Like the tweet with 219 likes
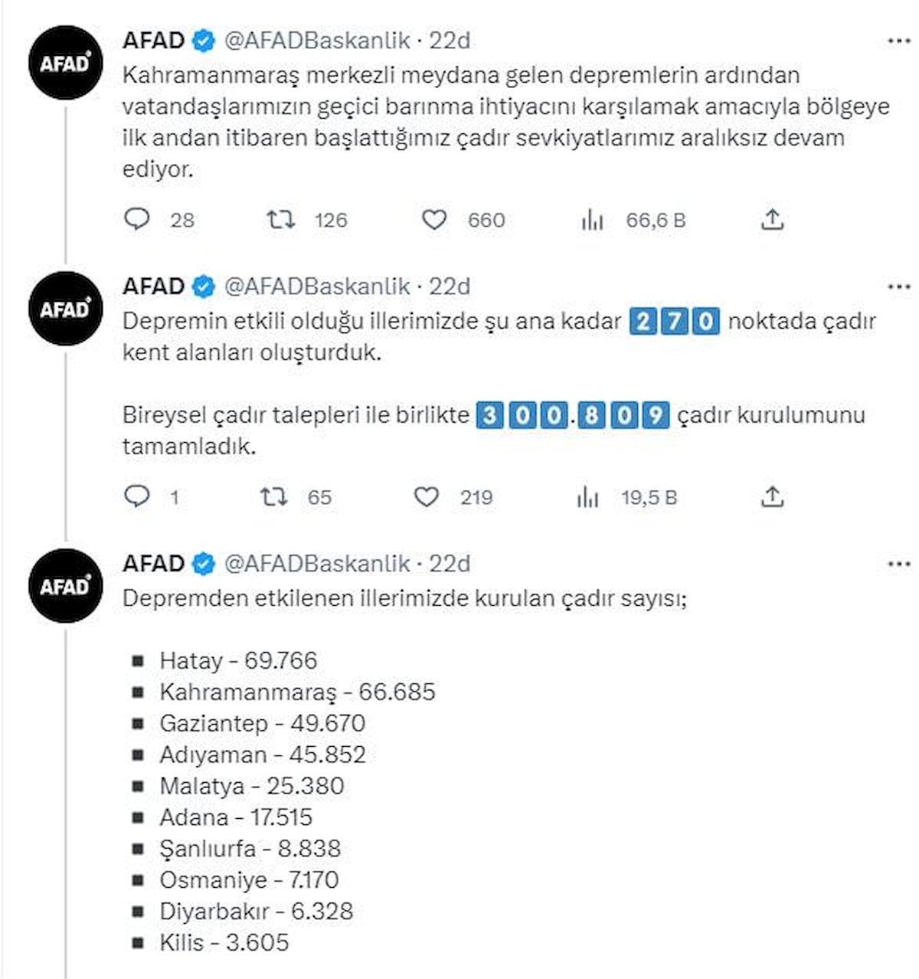 click(x=427, y=497)
